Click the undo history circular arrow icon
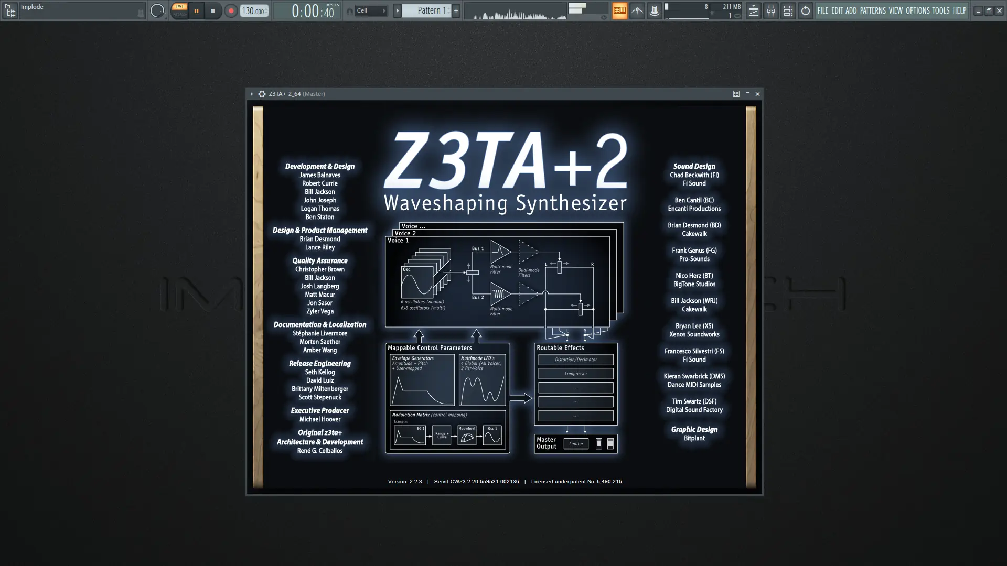Image resolution: width=1007 pixels, height=566 pixels. pos(806,10)
